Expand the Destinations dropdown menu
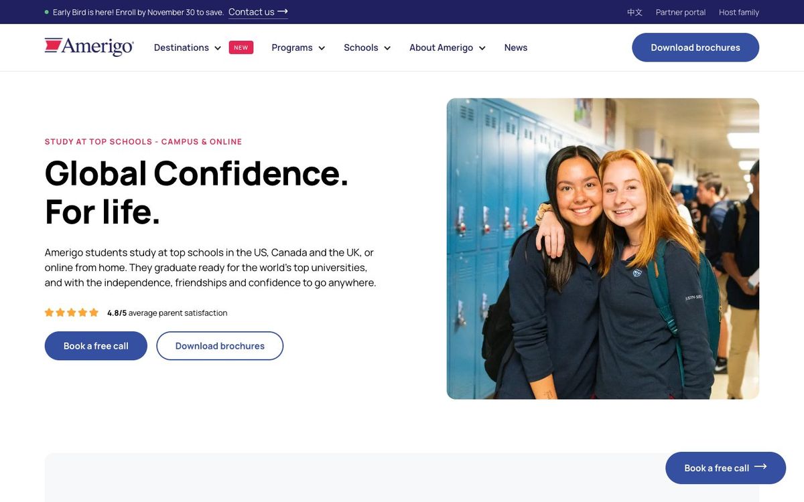 pyautogui.click(x=188, y=48)
